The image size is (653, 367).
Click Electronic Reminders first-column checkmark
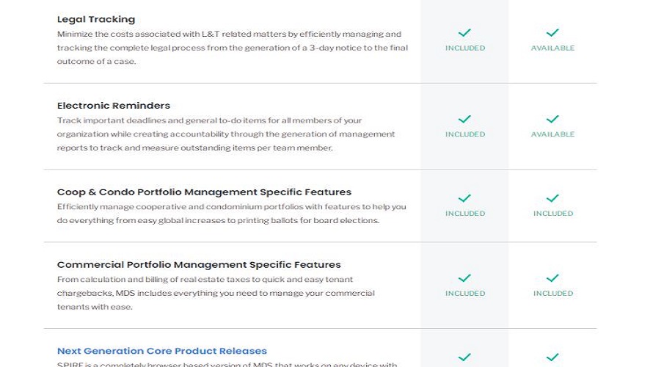tap(464, 119)
